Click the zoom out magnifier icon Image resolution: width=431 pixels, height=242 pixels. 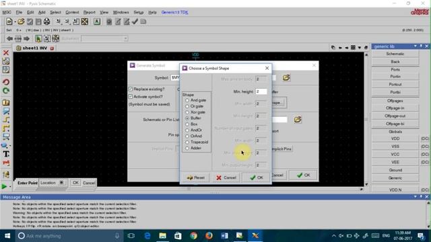coord(67,22)
